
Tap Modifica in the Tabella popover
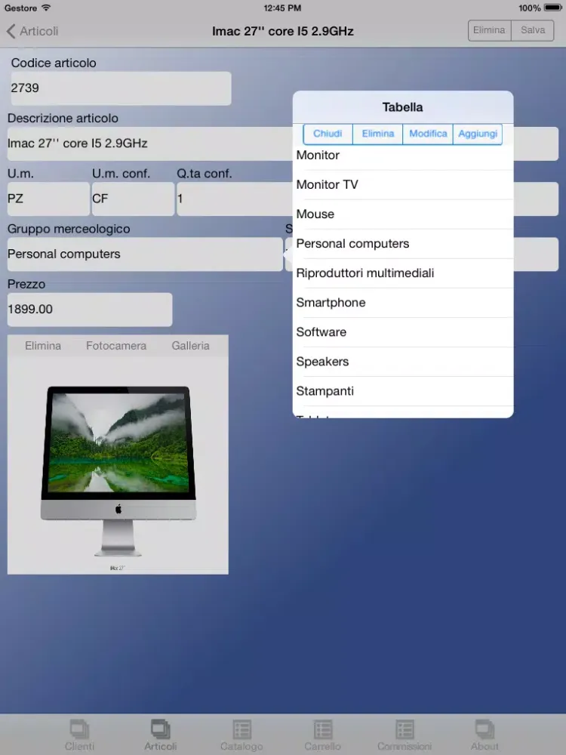pyautogui.click(x=428, y=134)
